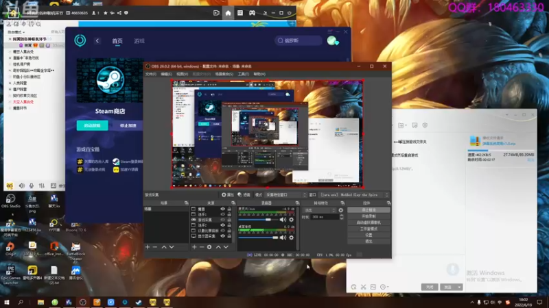The height and width of the screenshot is (308, 549).
Task: Click the 停止加速 button under Steam商店
Action: pyautogui.click(x=128, y=125)
